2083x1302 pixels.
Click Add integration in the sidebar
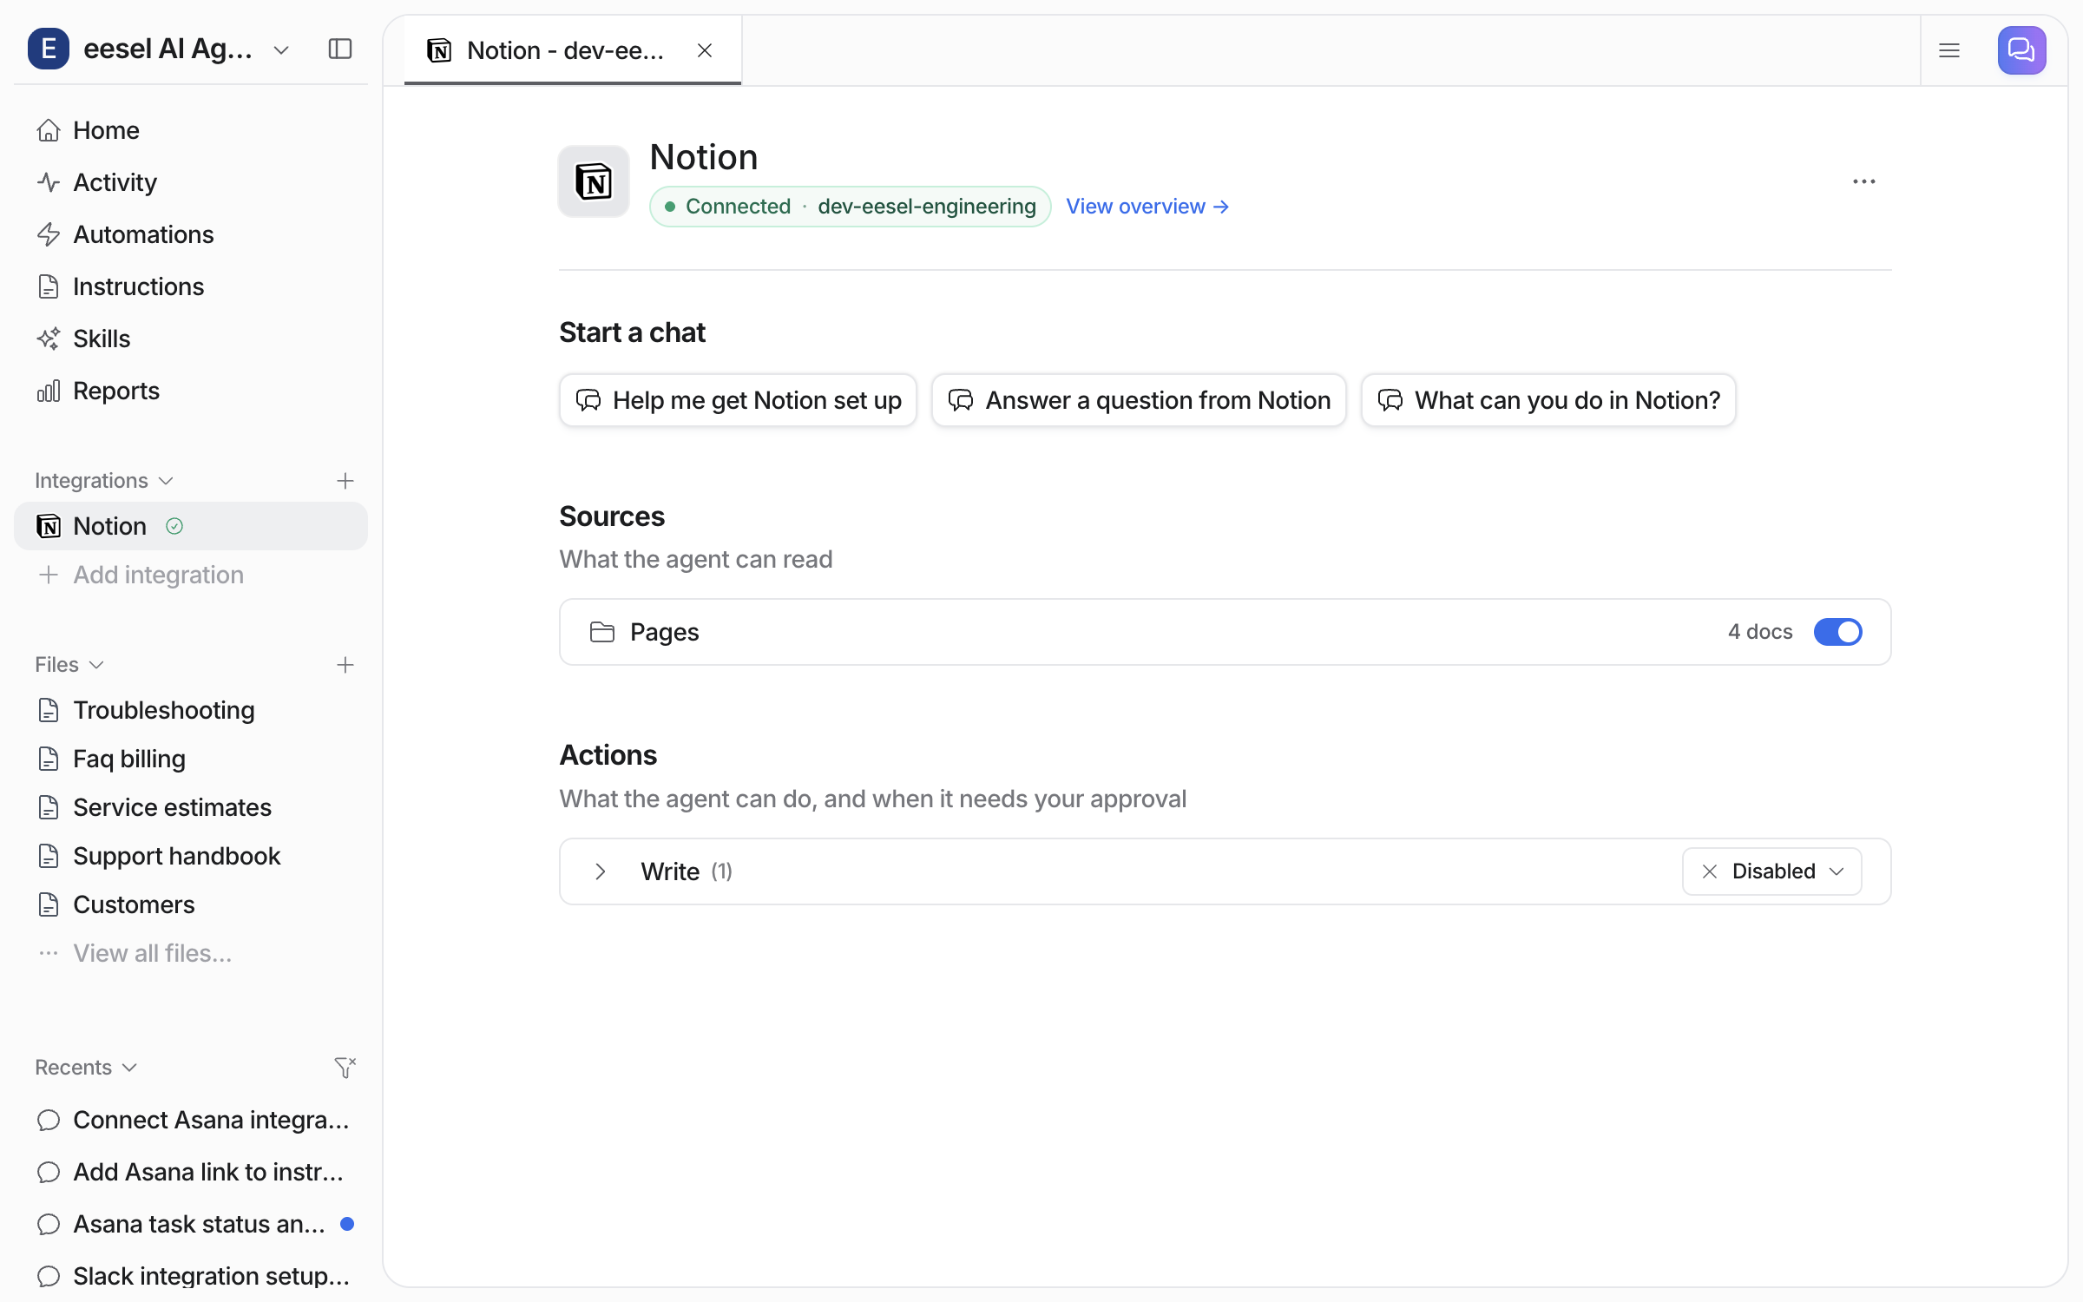click(191, 575)
